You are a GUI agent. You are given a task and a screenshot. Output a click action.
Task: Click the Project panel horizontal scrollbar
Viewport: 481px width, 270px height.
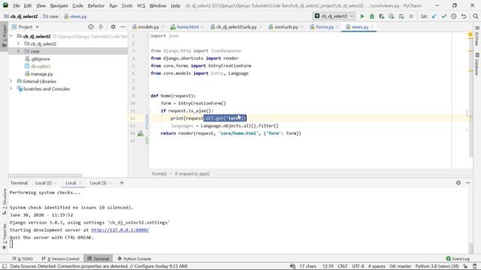(x=45, y=175)
